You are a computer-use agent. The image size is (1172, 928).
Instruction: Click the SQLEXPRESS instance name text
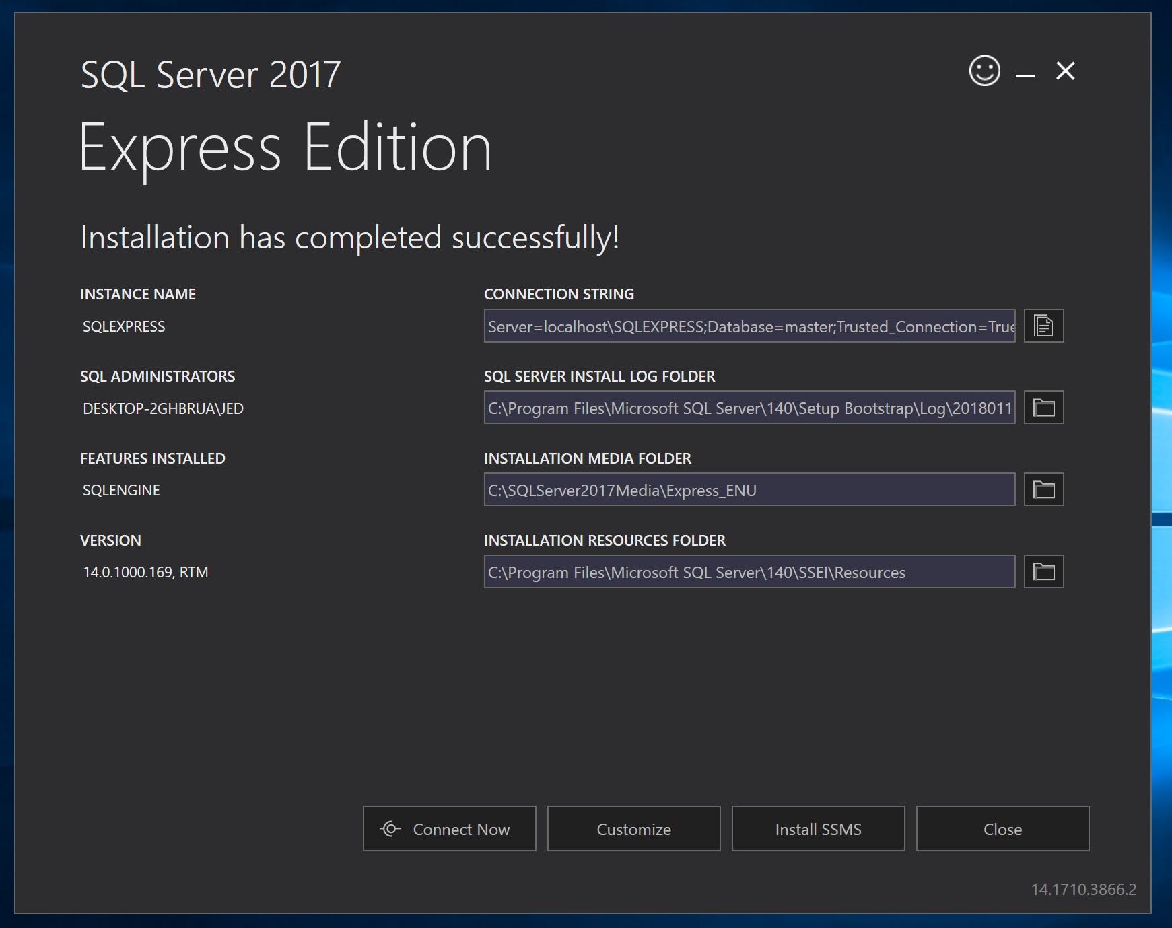pyautogui.click(x=124, y=326)
